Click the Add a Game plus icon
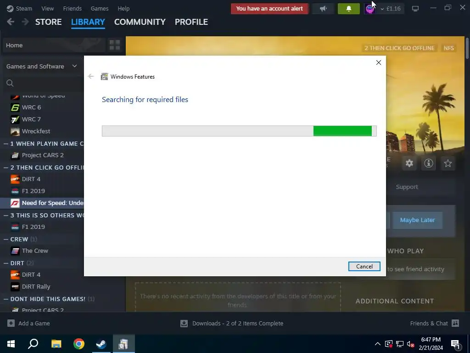 (11, 323)
